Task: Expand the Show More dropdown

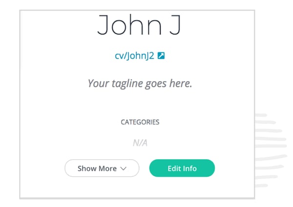Action: click(x=102, y=168)
